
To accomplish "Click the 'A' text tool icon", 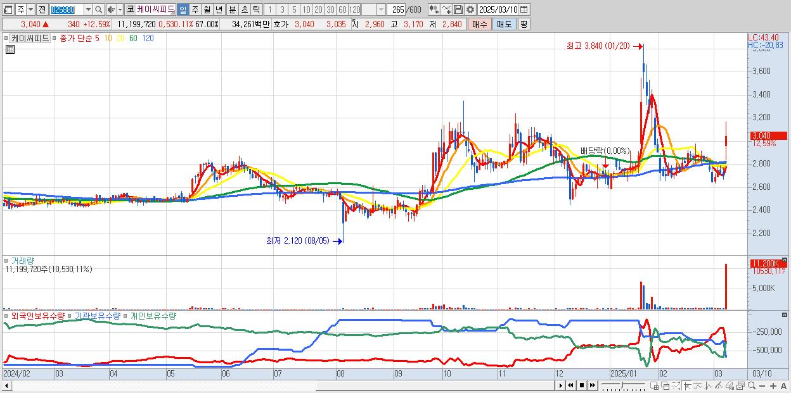I will tap(783, 386).
